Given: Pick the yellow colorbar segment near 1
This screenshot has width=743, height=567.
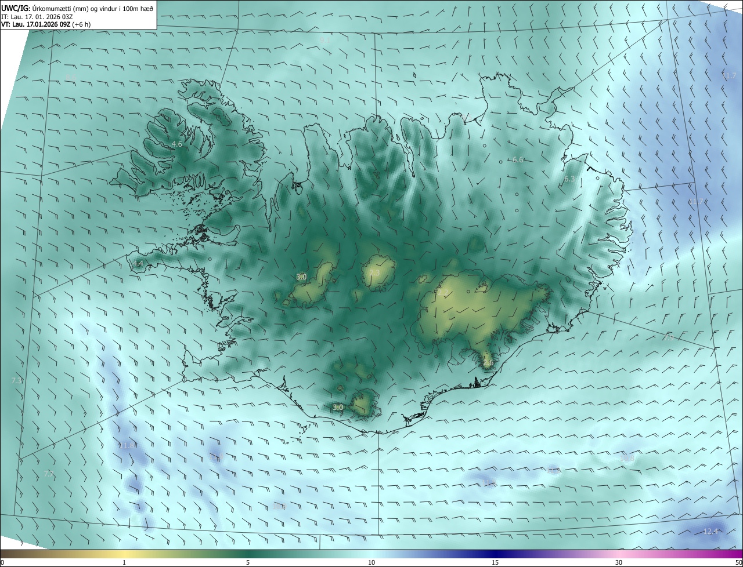Looking at the screenshot, I should pyautogui.click(x=124, y=554).
